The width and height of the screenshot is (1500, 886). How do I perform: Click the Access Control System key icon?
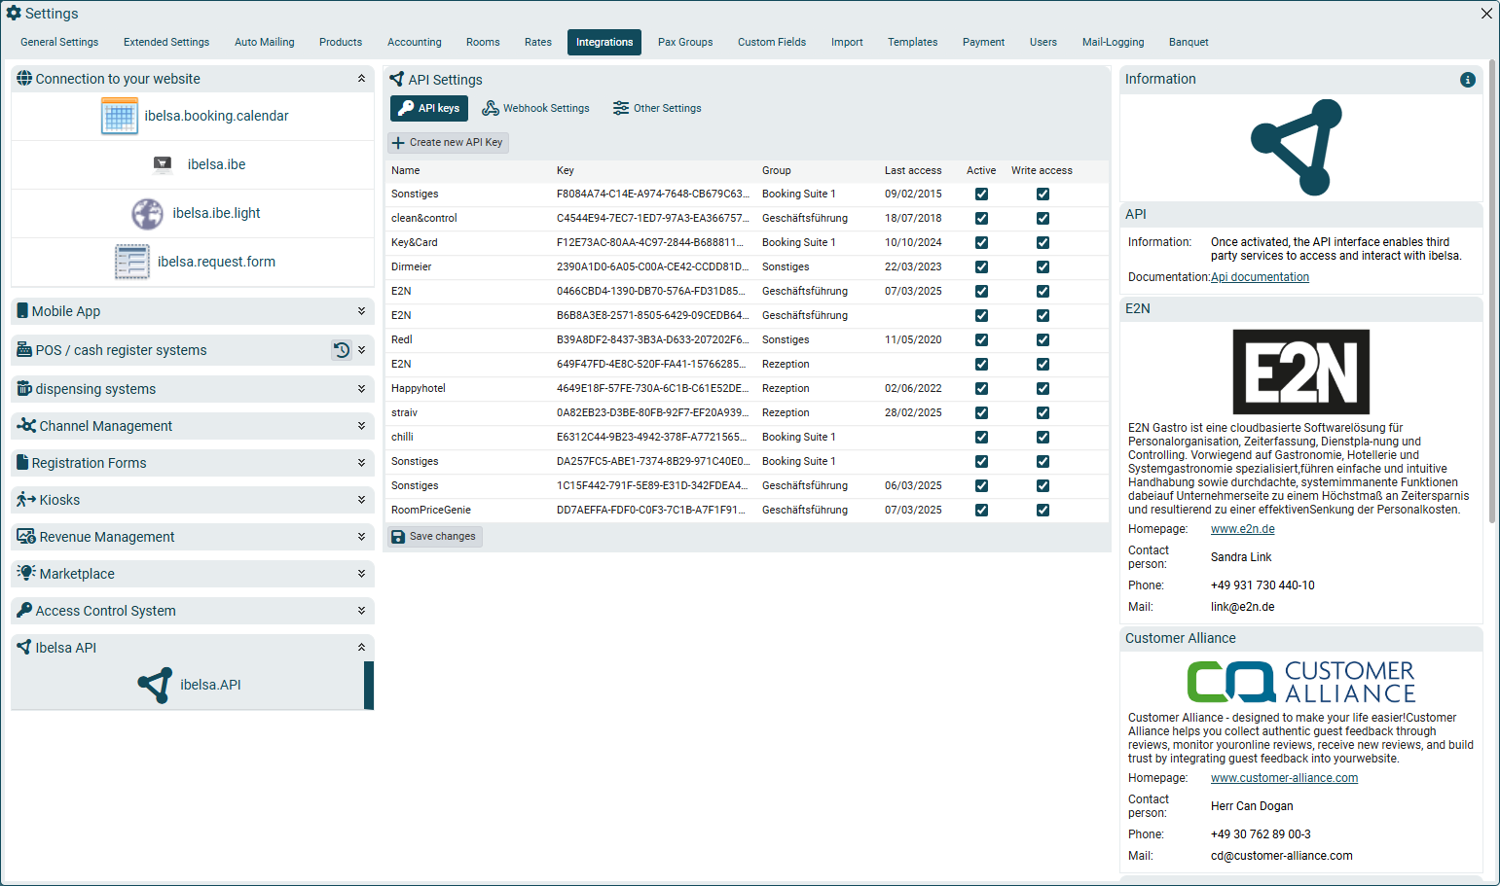click(24, 611)
